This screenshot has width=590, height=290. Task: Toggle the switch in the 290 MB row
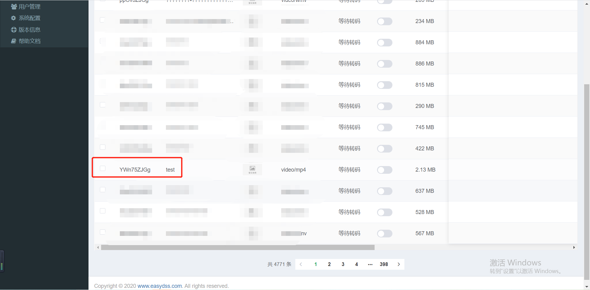coord(385,106)
